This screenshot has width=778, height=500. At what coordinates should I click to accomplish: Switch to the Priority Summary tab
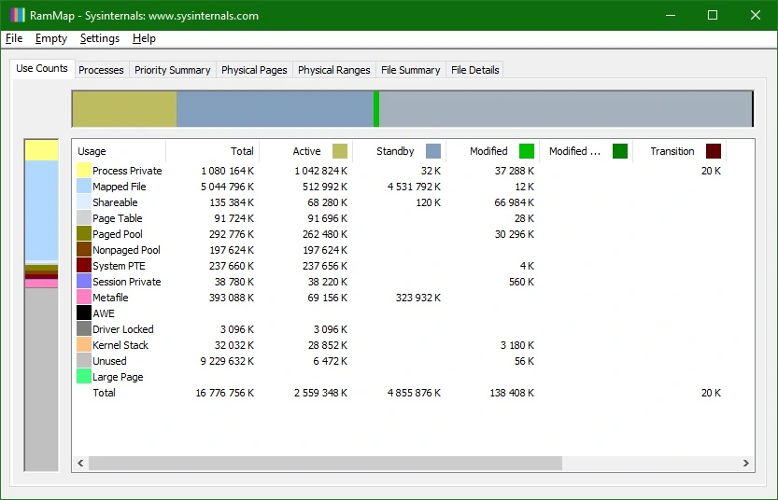pos(172,70)
